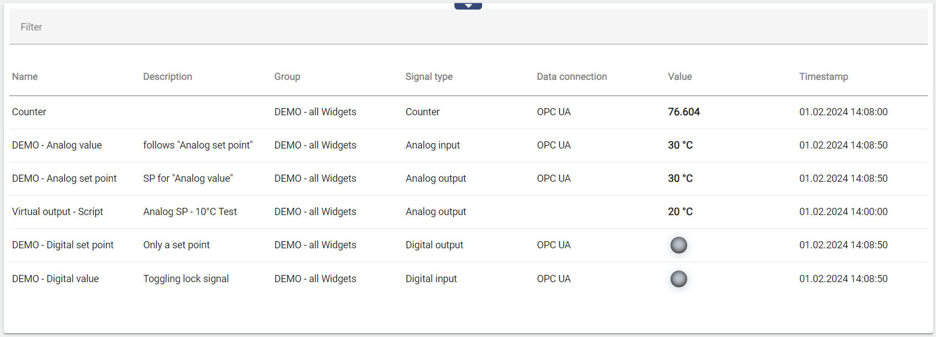Select the Counter signal row name
This screenshot has height=337, width=936.
click(x=29, y=112)
